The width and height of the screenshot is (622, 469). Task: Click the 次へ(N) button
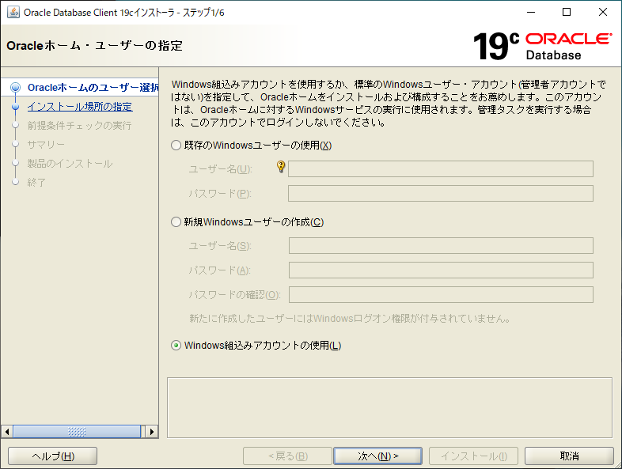pyautogui.click(x=377, y=456)
